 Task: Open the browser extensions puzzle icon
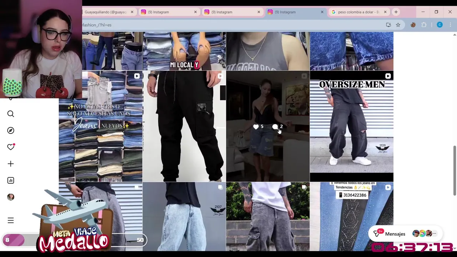click(x=424, y=25)
